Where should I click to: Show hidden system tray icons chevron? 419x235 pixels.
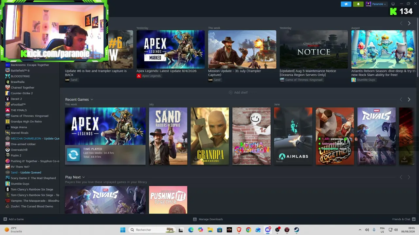[360, 230]
